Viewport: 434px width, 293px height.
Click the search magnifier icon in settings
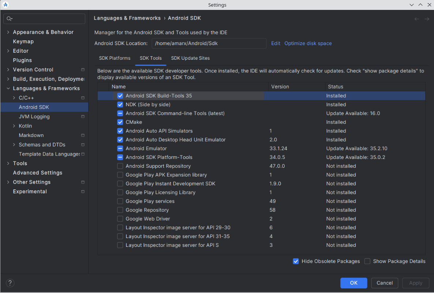9,19
